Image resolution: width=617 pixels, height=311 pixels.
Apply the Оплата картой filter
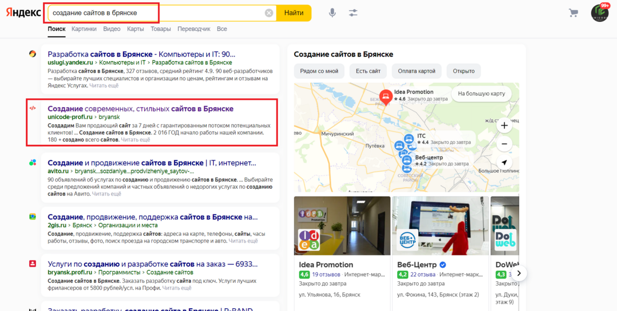coord(416,71)
